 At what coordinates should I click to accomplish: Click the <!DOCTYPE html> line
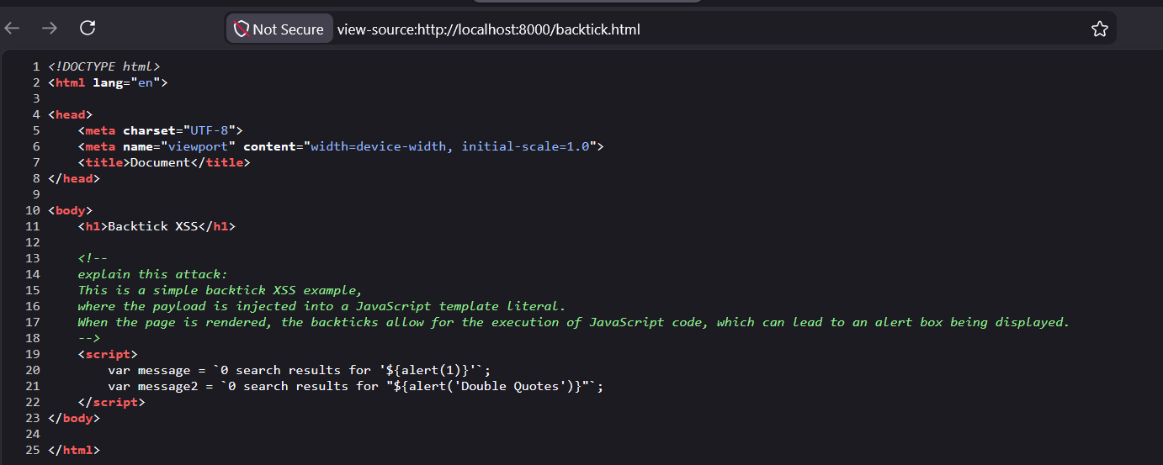[104, 66]
